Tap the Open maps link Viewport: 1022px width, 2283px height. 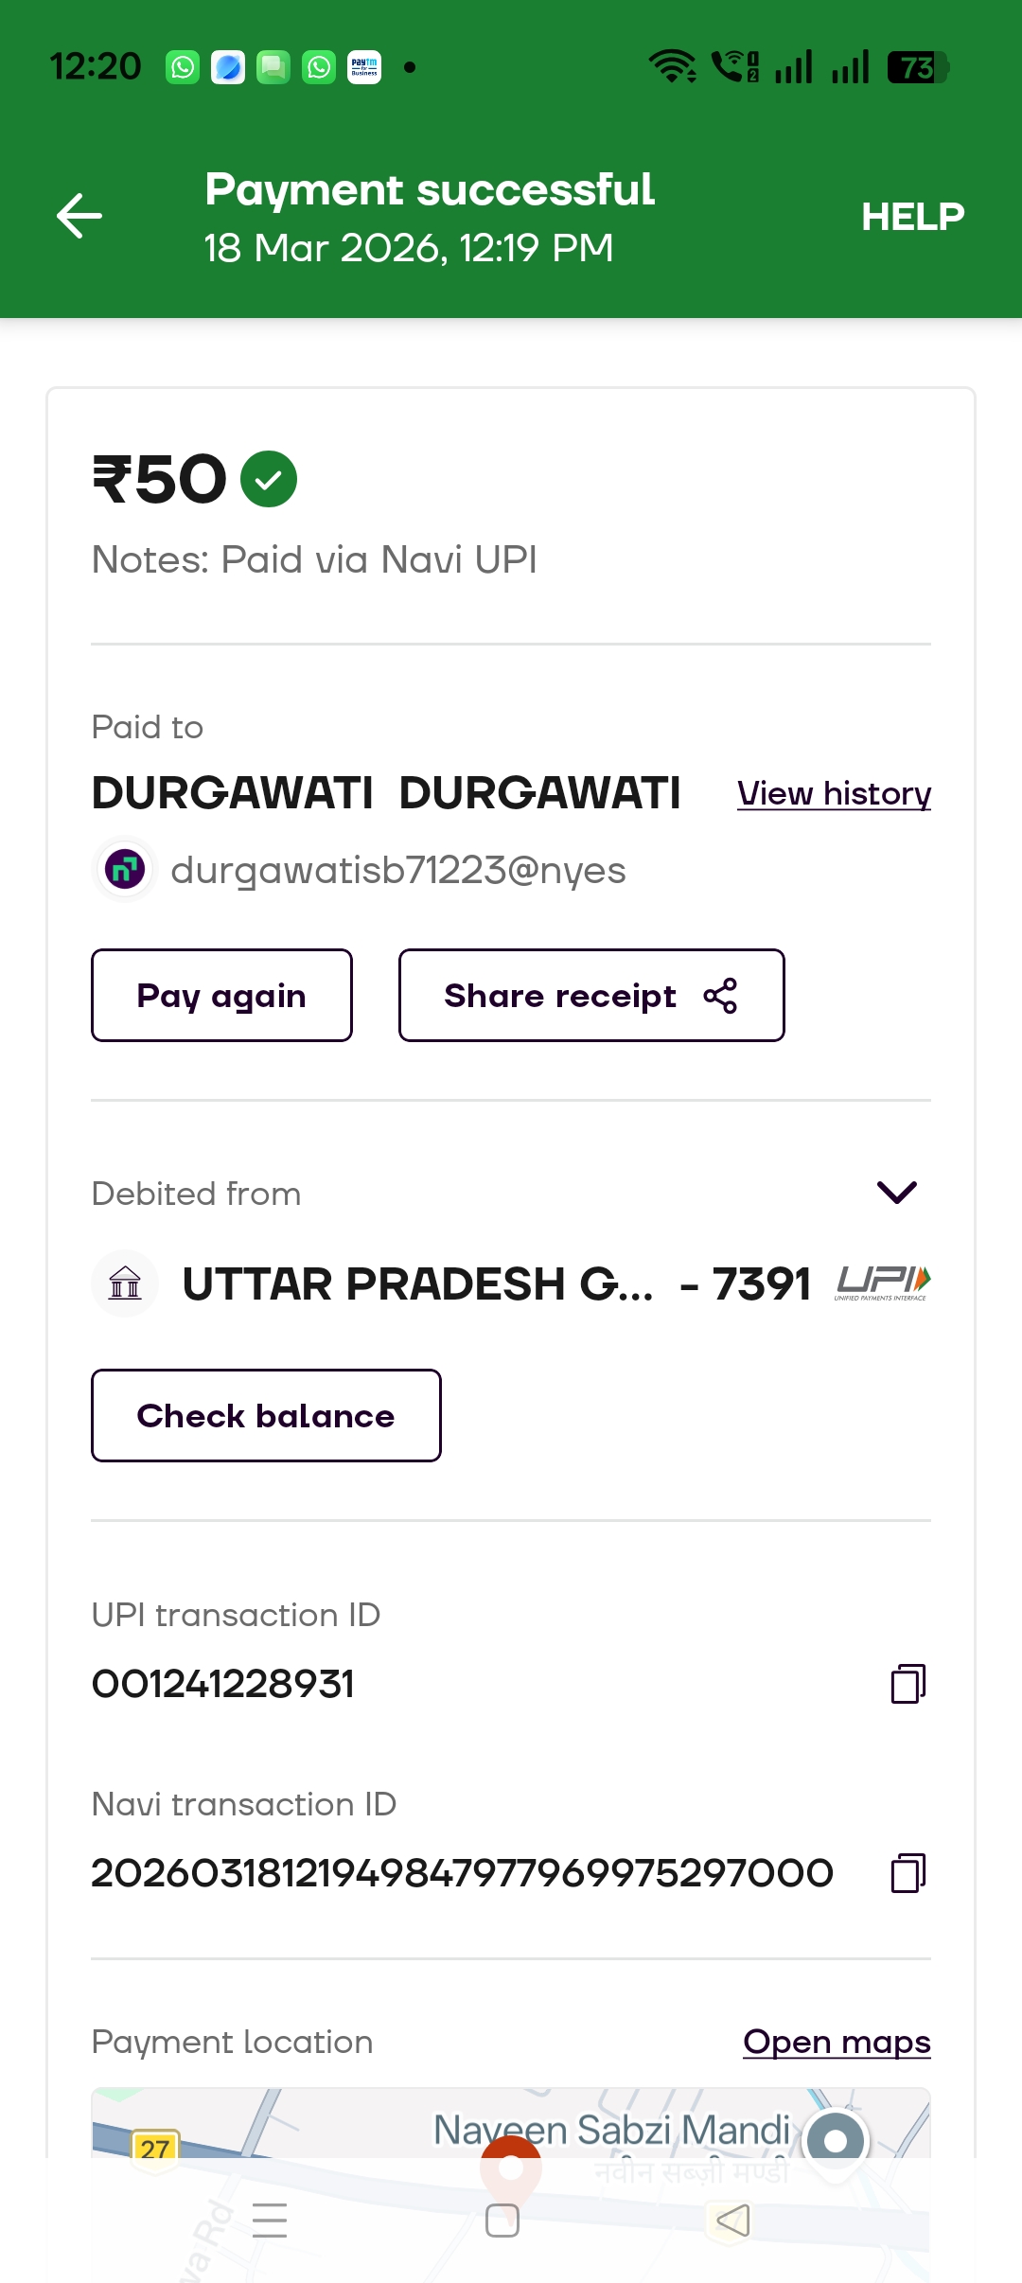coord(837,2042)
